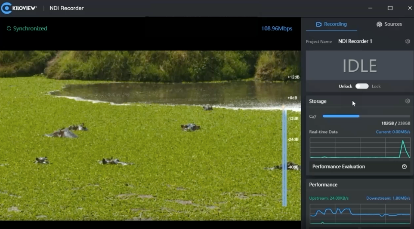
Task: Click the Sources tab broadcast icon
Action: (379, 24)
